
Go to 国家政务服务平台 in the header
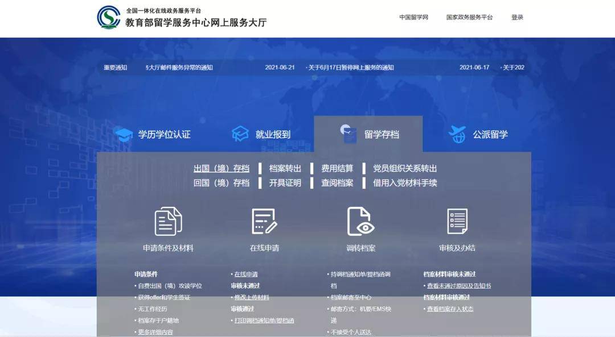(469, 18)
